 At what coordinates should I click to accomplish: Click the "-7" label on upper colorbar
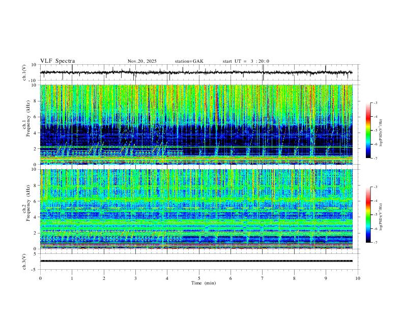tap(376, 158)
